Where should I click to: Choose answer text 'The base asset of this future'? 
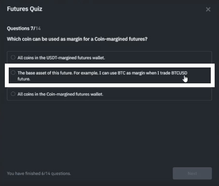[45, 73]
